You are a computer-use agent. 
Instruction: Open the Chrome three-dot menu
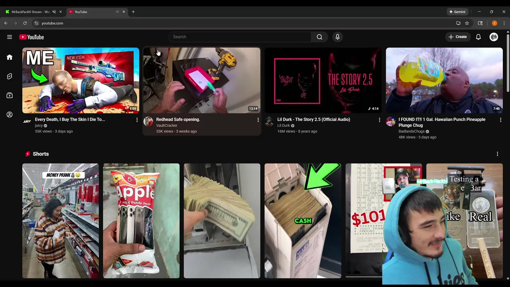pos(504,23)
